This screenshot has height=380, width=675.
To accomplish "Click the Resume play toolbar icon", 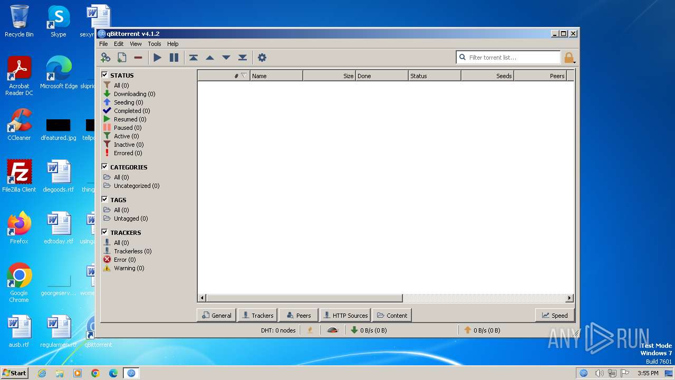I will click(x=157, y=58).
